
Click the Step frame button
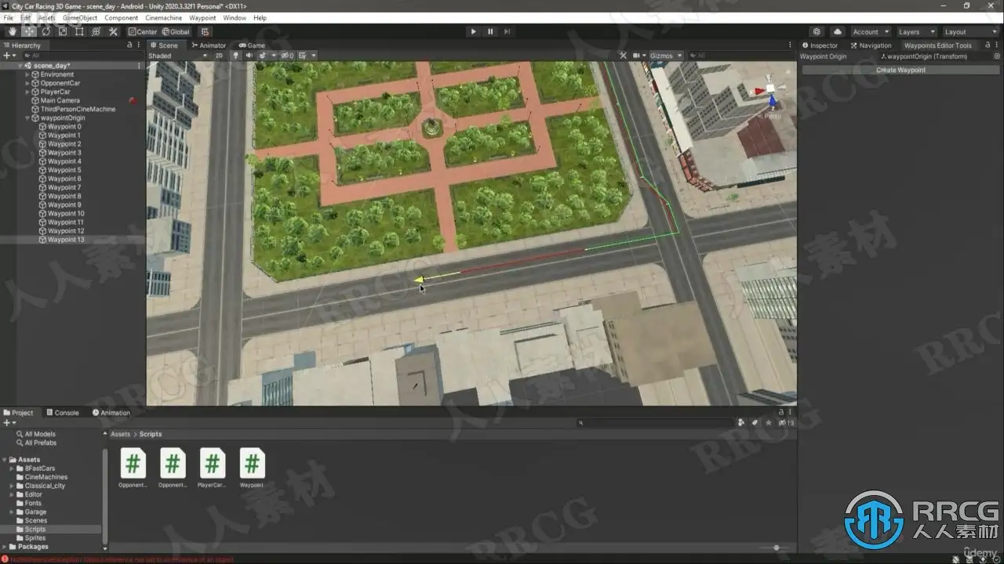(x=507, y=31)
